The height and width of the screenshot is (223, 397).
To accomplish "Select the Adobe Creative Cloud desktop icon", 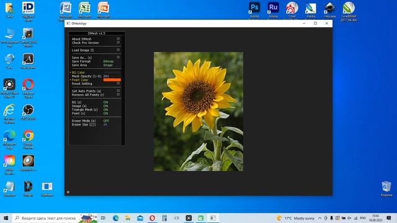I will coord(9,164).
